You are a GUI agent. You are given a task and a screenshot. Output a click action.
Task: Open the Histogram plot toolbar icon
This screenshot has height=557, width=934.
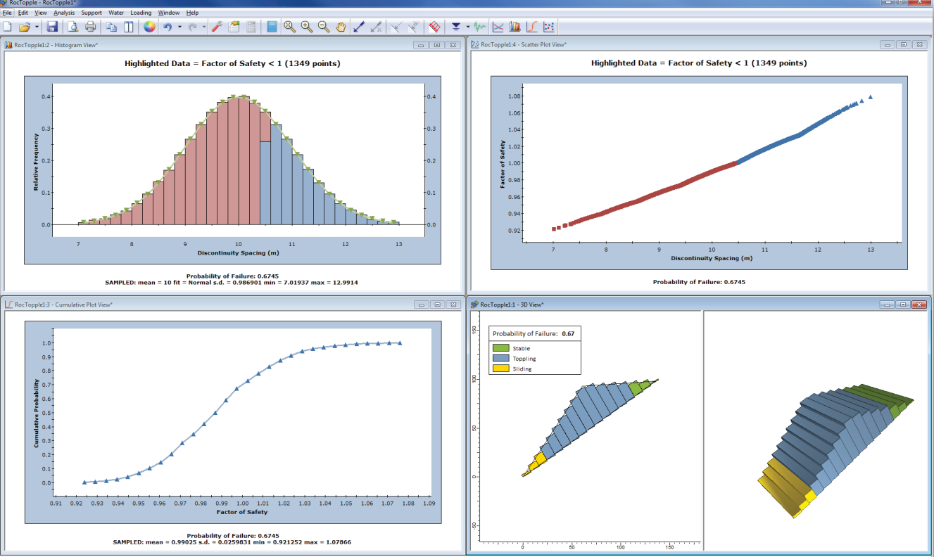515,27
